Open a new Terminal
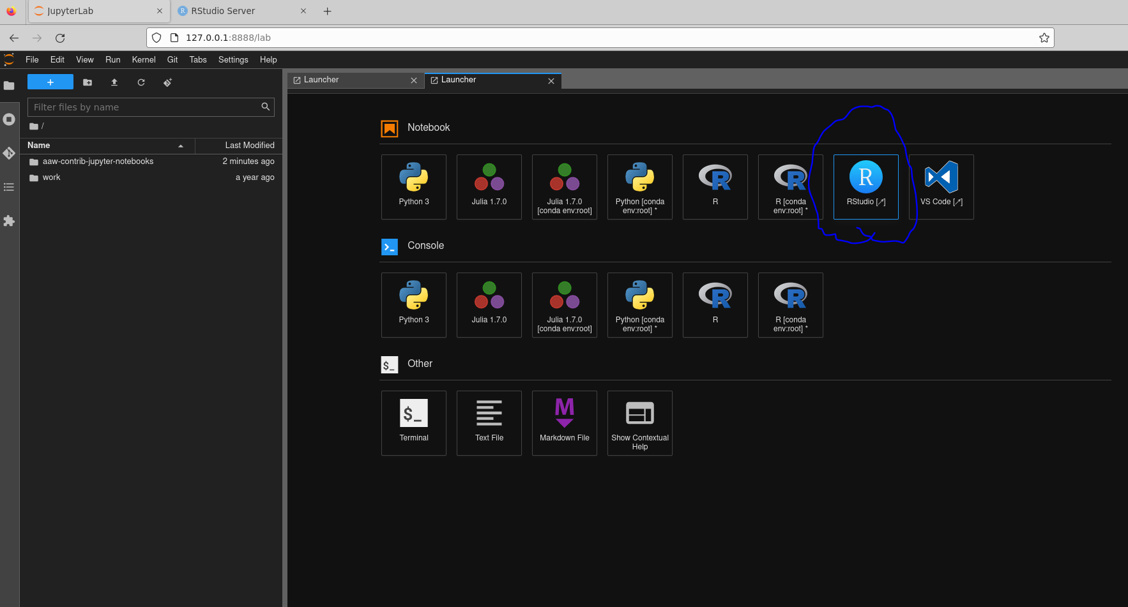The height and width of the screenshot is (607, 1128). 414,423
